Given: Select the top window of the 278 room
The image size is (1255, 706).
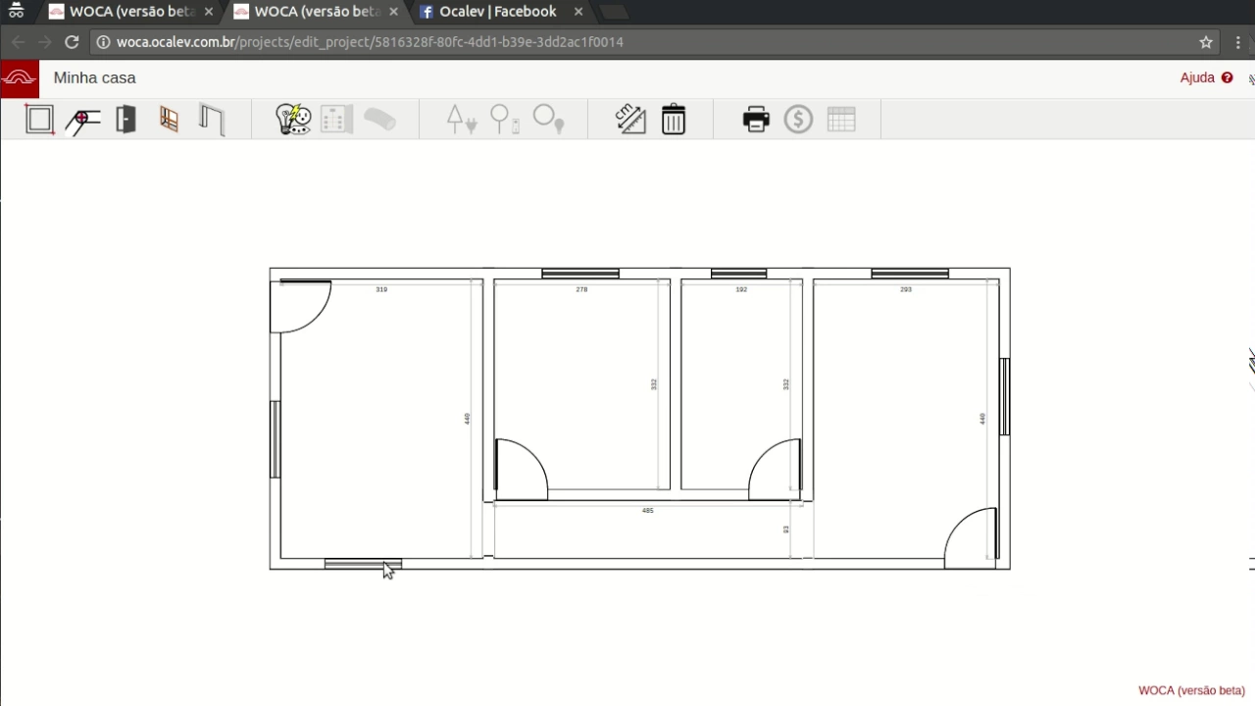Looking at the screenshot, I should pos(580,274).
